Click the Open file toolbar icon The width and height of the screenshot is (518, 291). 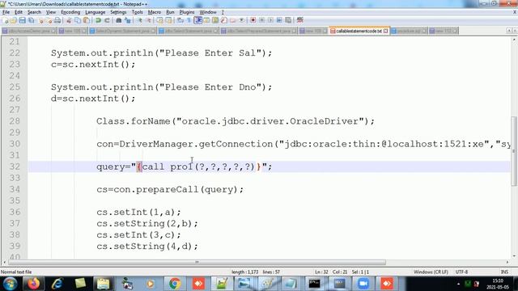coord(14,20)
